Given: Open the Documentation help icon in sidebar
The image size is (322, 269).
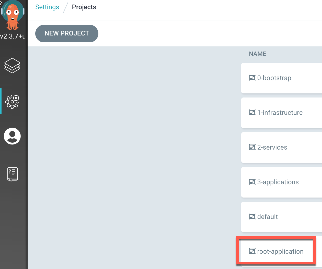Looking at the screenshot, I should click(12, 174).
